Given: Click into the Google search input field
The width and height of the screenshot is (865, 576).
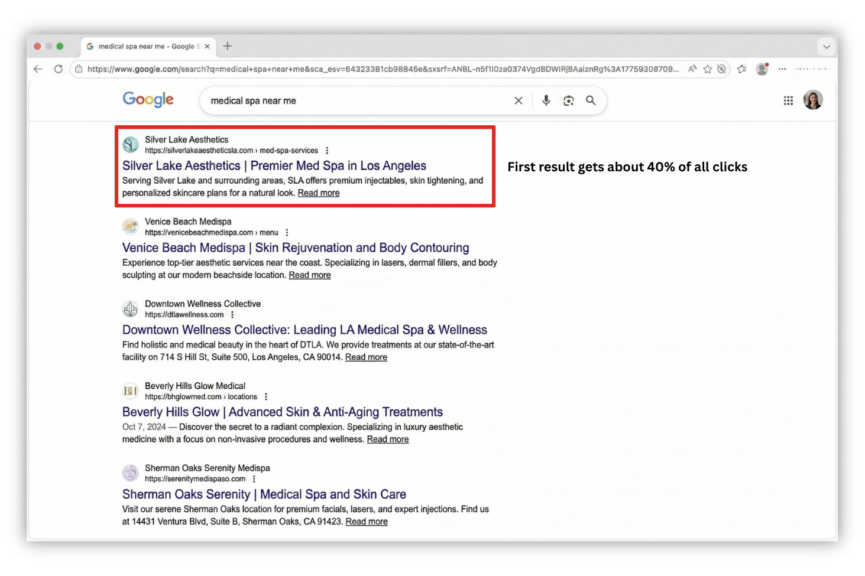Looking at the screenshot, I should point(355,100).
